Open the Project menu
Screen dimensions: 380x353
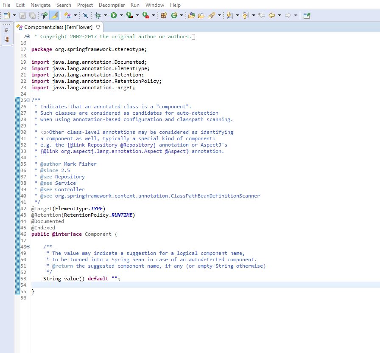(x=85, y=5)
